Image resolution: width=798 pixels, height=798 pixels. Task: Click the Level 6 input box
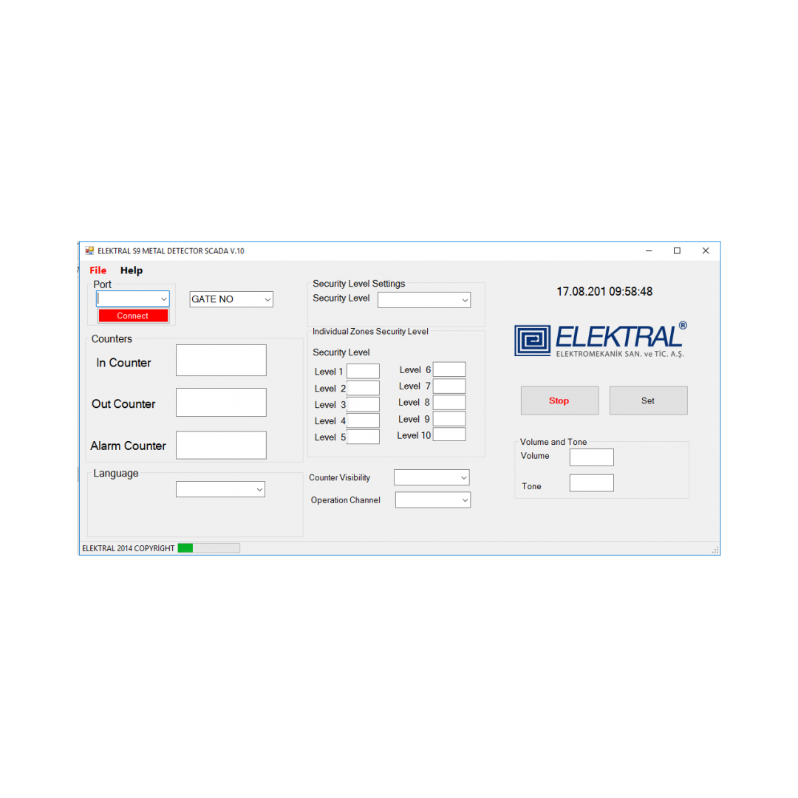[x=449, y=369]
